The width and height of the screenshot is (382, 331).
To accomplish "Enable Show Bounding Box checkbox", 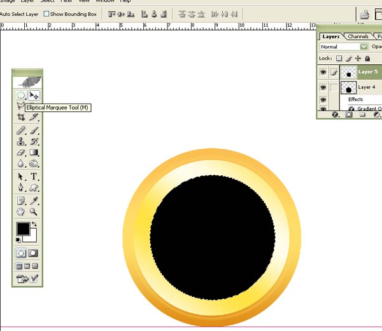I will coord(46,14).
